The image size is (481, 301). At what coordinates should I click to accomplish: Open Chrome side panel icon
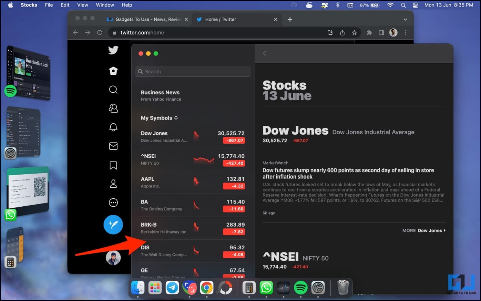[381, 32]
